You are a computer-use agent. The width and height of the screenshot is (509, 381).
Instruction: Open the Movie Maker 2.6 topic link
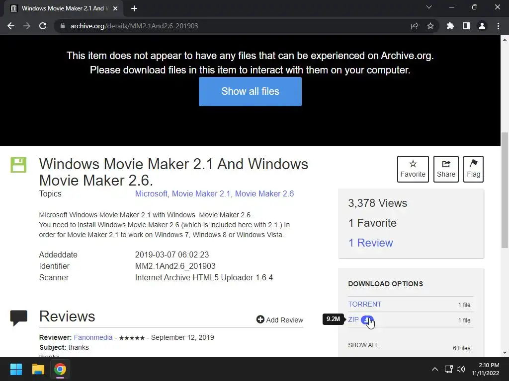tap(264, 194)
